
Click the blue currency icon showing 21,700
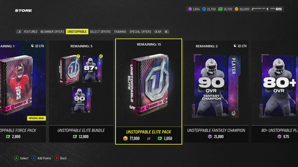(x=204, y=9)
